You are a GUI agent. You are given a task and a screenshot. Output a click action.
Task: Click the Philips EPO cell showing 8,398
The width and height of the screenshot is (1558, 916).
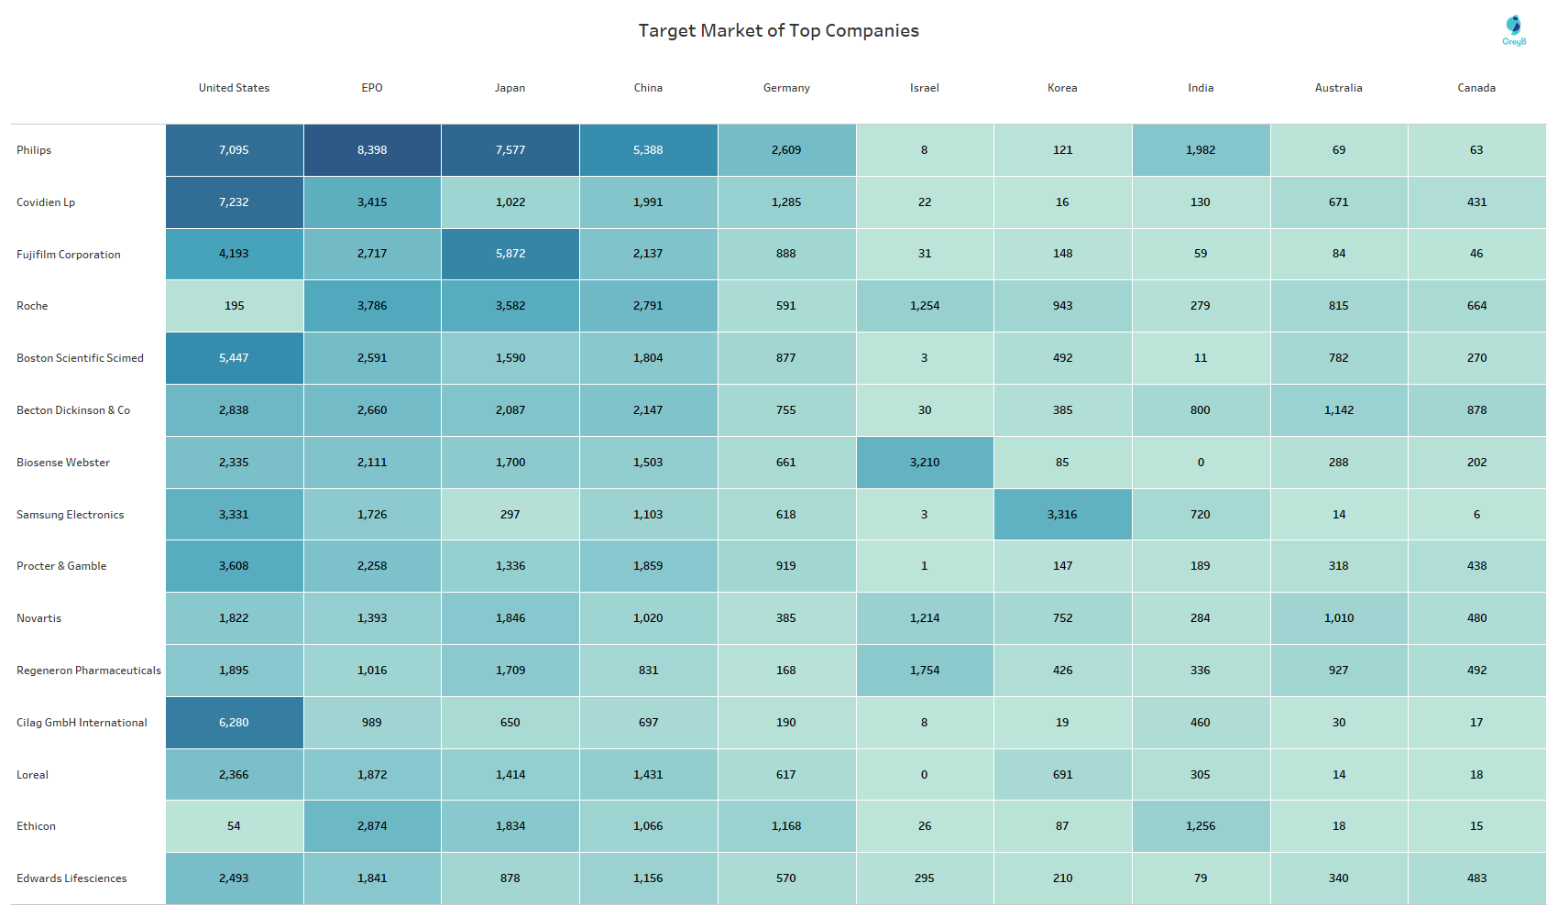[372, 150]
